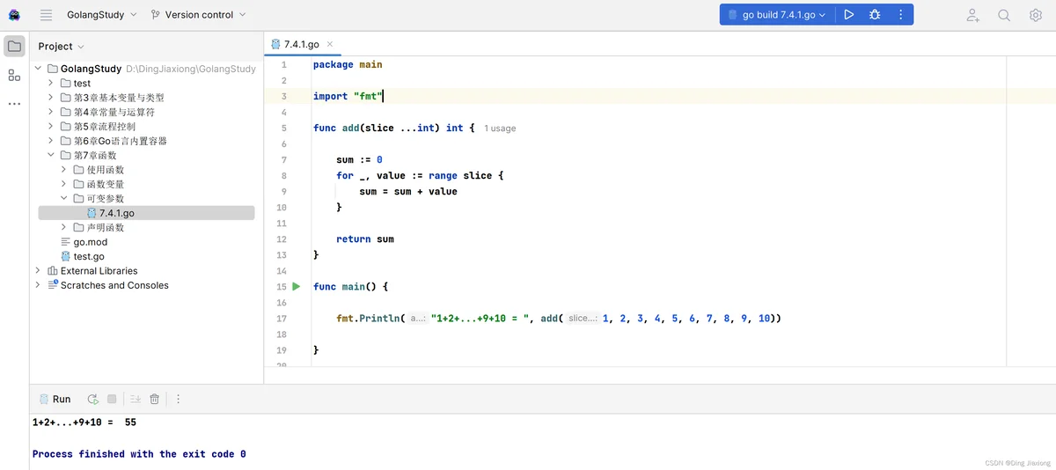
Task: Clear the Run console output
Action: 155,399
